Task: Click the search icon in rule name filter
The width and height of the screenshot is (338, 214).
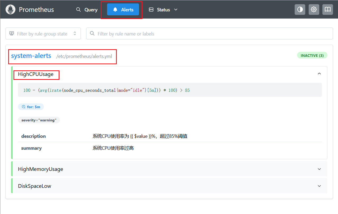Action: coord(92,34)
